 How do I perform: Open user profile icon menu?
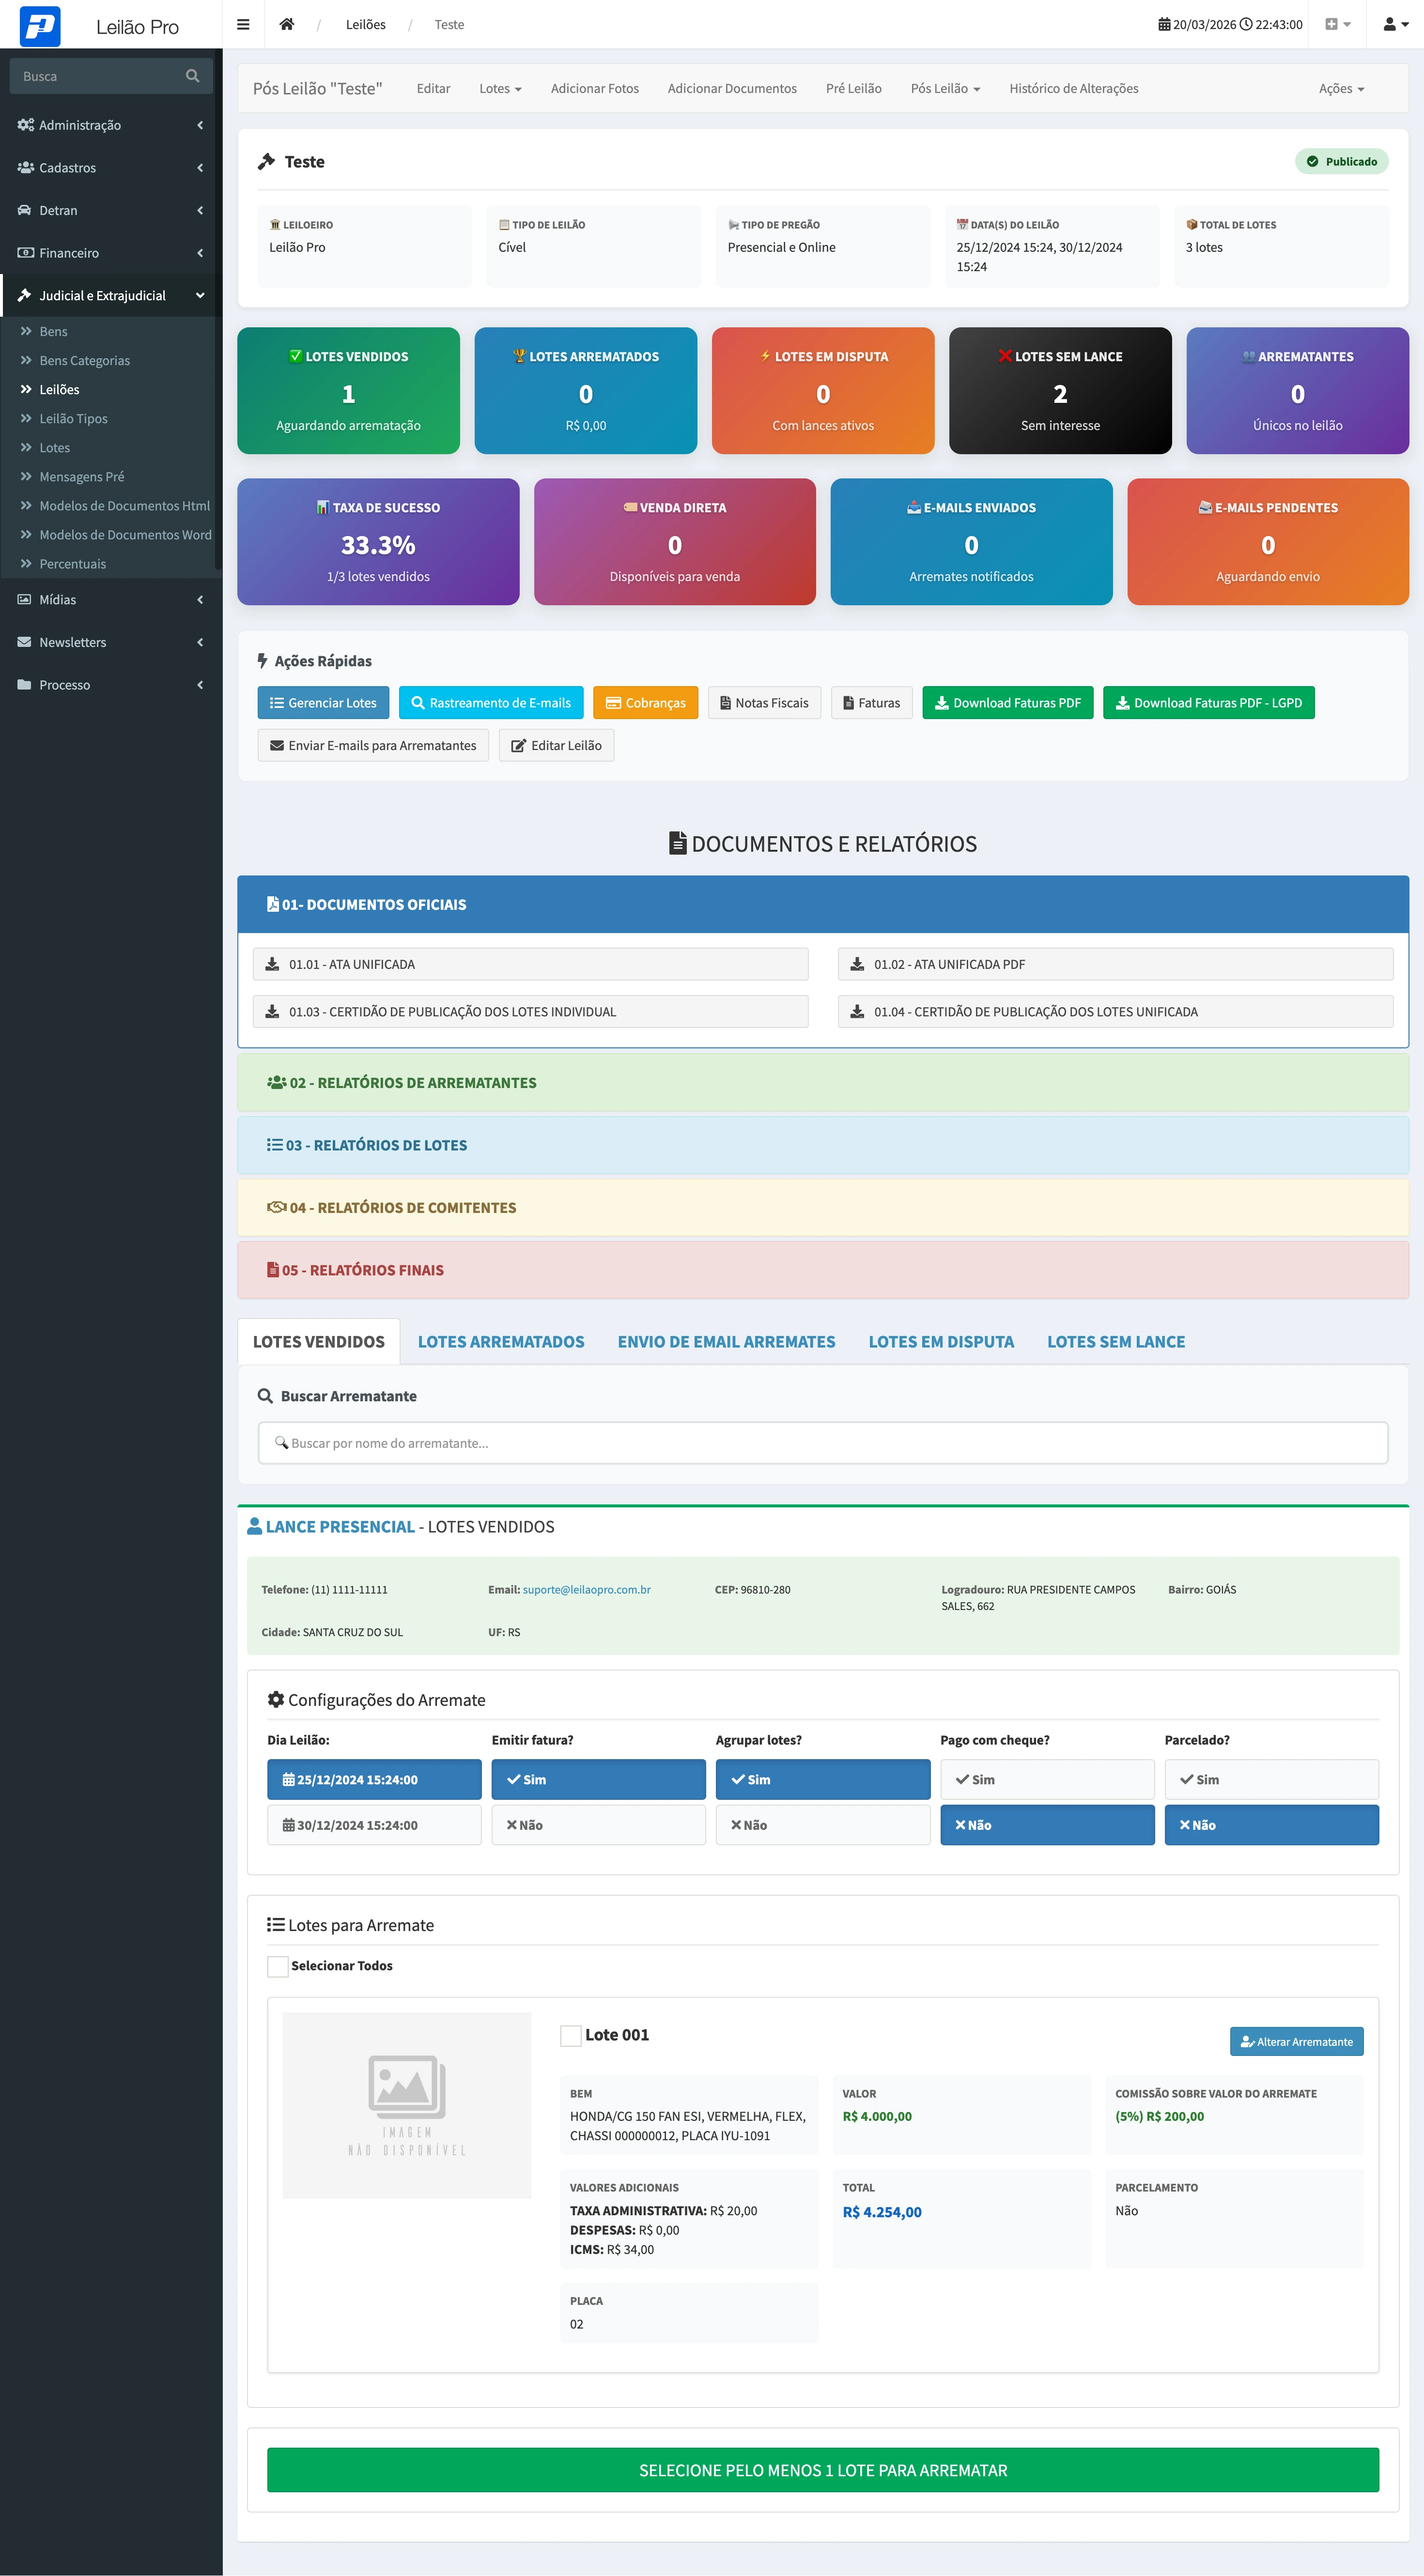[1394, 24]
